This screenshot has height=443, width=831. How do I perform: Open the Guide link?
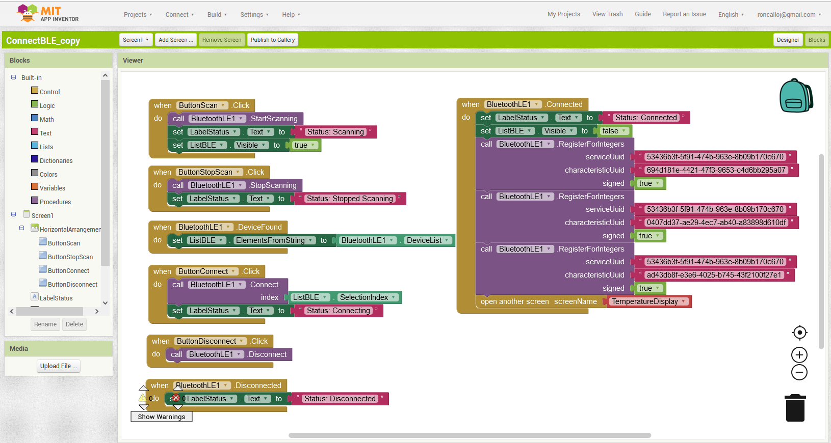[x=643, y=14]
